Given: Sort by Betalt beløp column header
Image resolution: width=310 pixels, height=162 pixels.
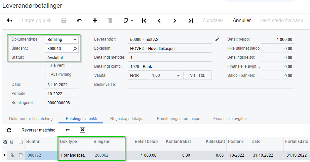Looking at the screenshot, I should tap(146, 142).
